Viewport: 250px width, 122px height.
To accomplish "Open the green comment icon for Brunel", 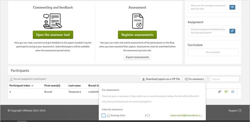I will (226, 92).
